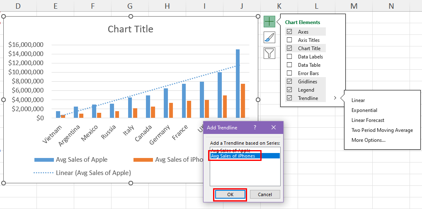The image size is (422, 209).
Task: Select column K header
Action: coord(279,6)
